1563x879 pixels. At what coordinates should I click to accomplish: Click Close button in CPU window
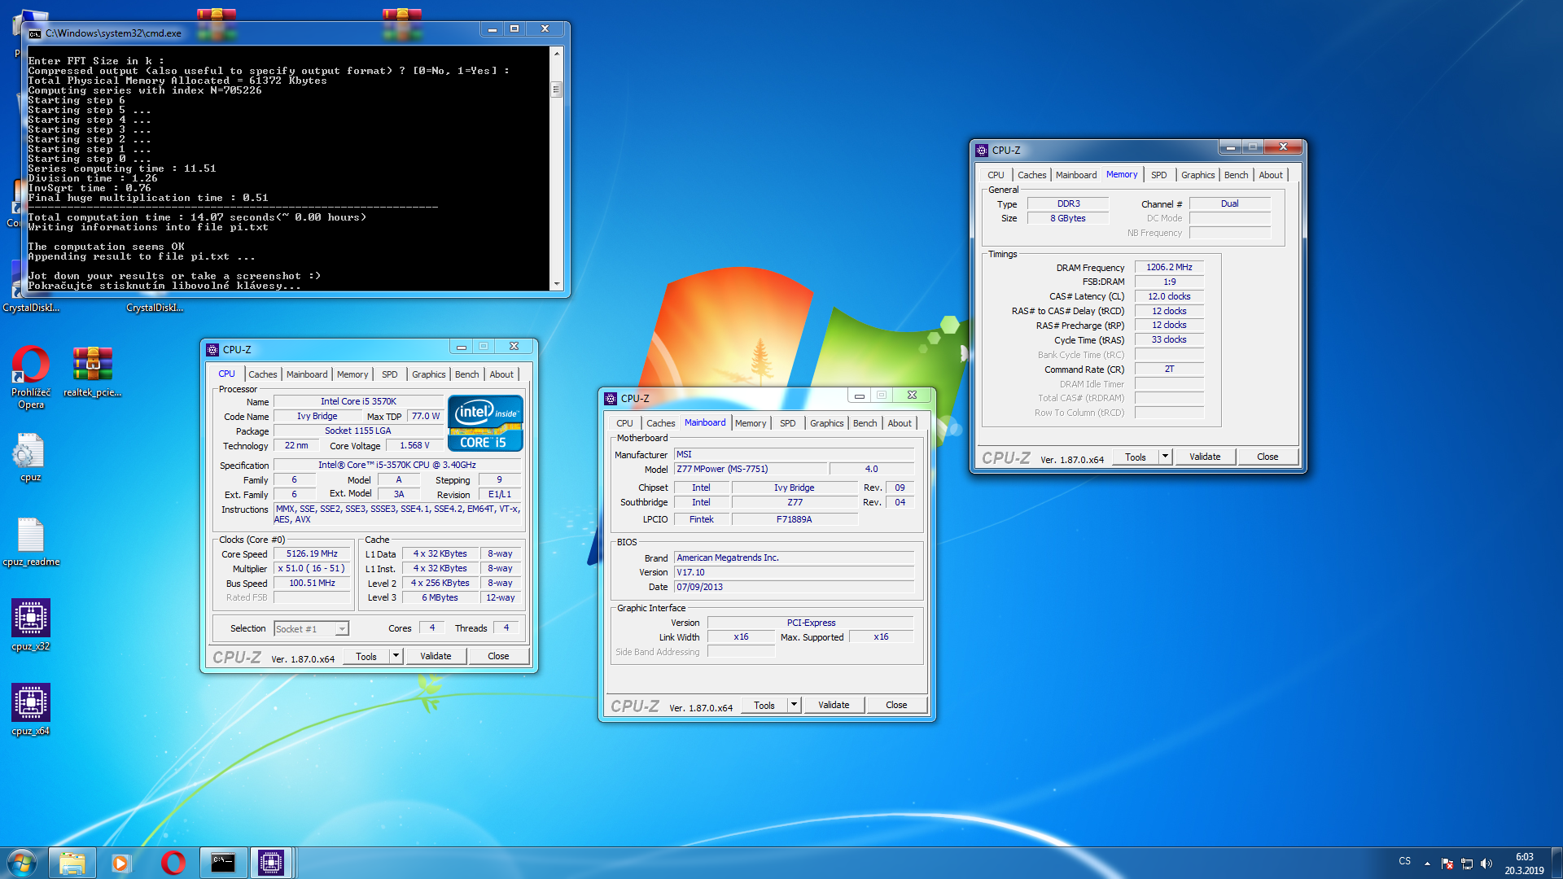tap(498, 656)
